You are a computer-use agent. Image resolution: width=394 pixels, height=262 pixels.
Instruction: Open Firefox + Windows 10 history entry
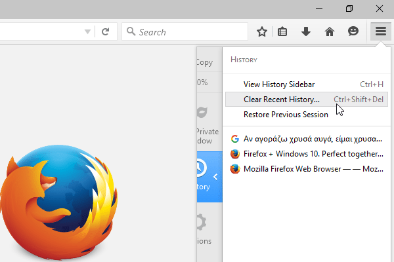(307, 154)
